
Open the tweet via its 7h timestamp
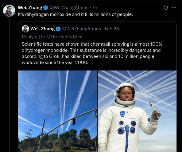coord(95,8)
